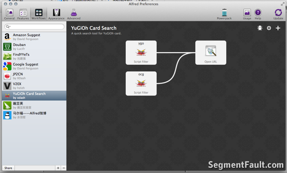287x173 pixels.
Task: Focus the workflow search field
Action: (x=34, y=27)
